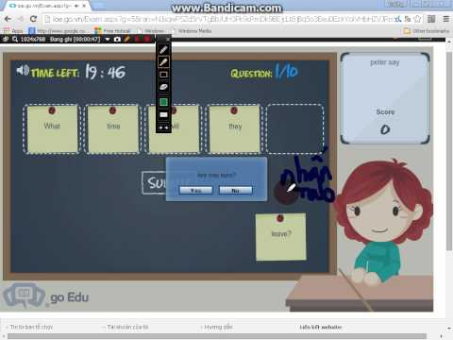Bookmark page with the star icon

pyautogui.click(x=417, y=19)
